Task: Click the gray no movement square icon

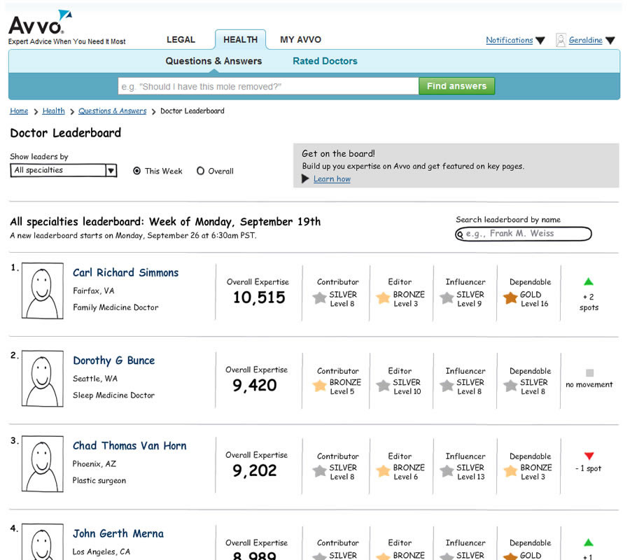Action: pos(589,373)
